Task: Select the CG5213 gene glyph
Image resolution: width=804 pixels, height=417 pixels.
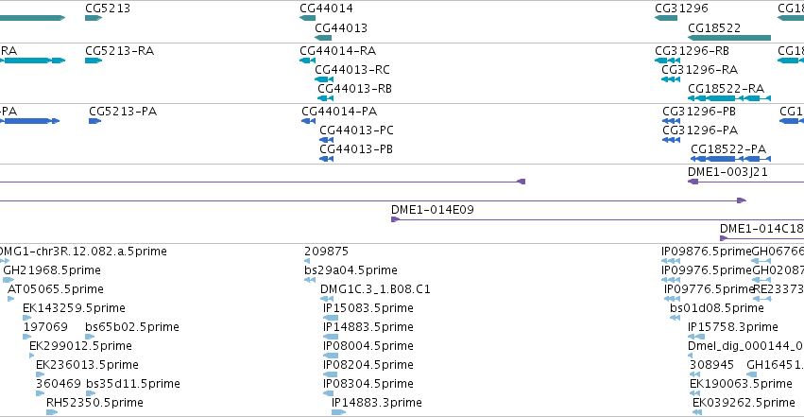Action: 94,18
